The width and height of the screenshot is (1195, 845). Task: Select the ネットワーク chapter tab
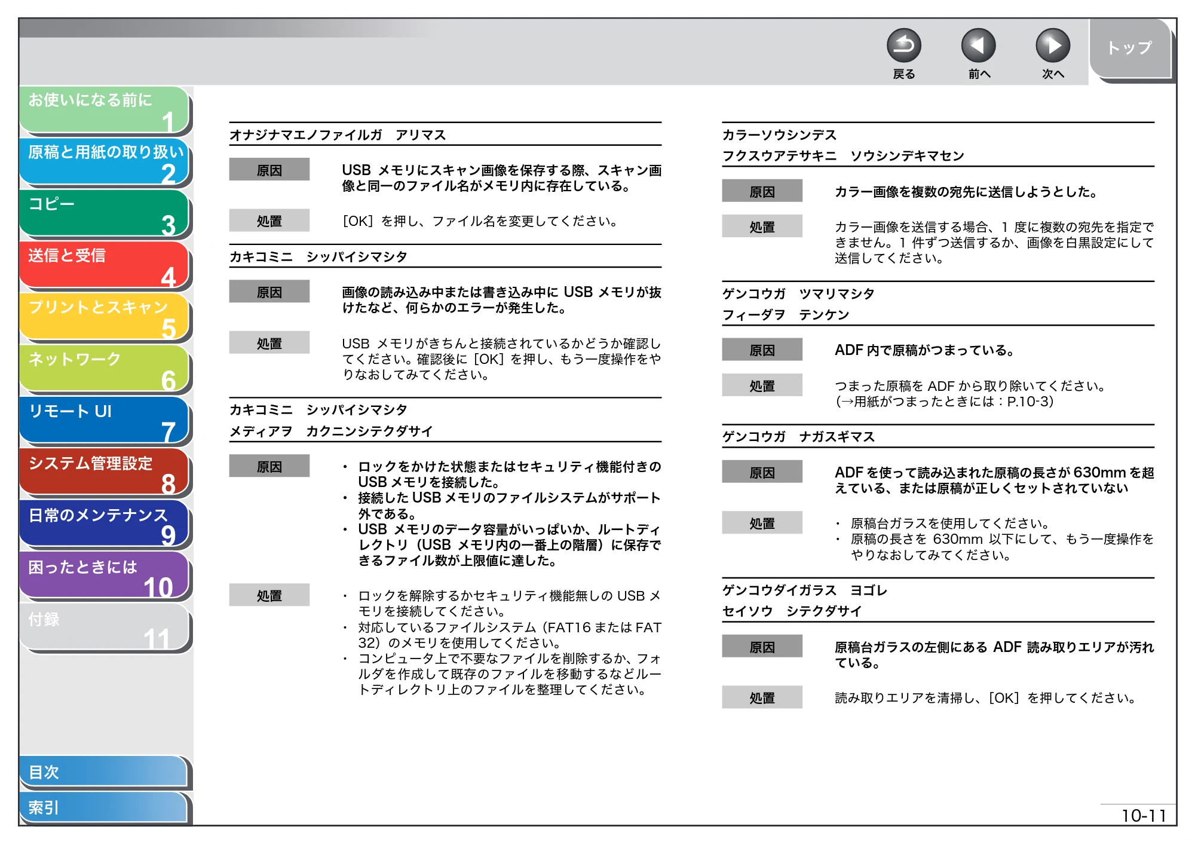pos(105,369)
